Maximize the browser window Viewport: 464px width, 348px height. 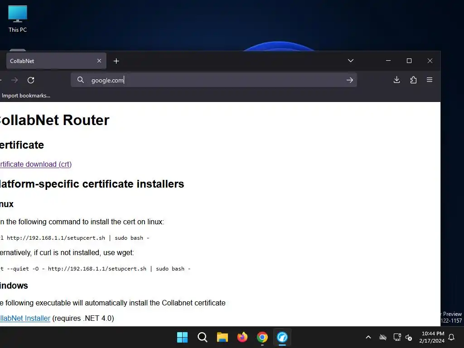(409, 61)
